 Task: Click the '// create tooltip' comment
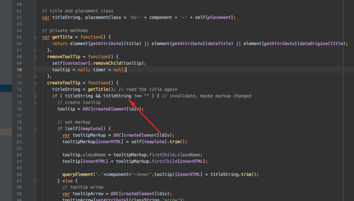coord(79,102)
